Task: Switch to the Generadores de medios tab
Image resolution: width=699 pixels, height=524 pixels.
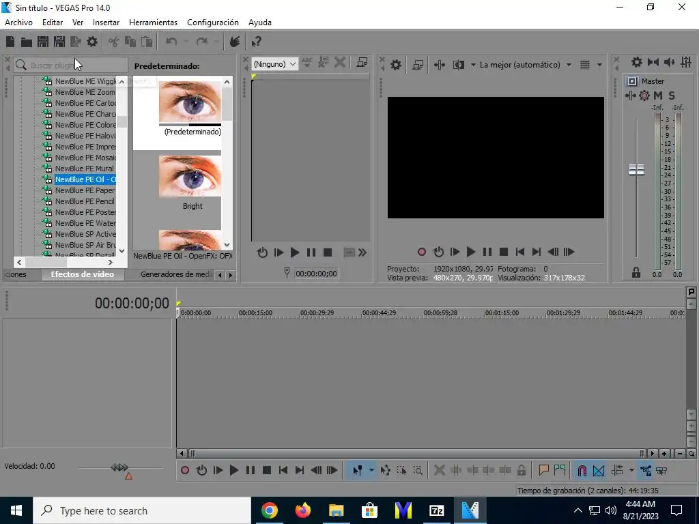Action: pyautogui.click(x=176, y=274)
